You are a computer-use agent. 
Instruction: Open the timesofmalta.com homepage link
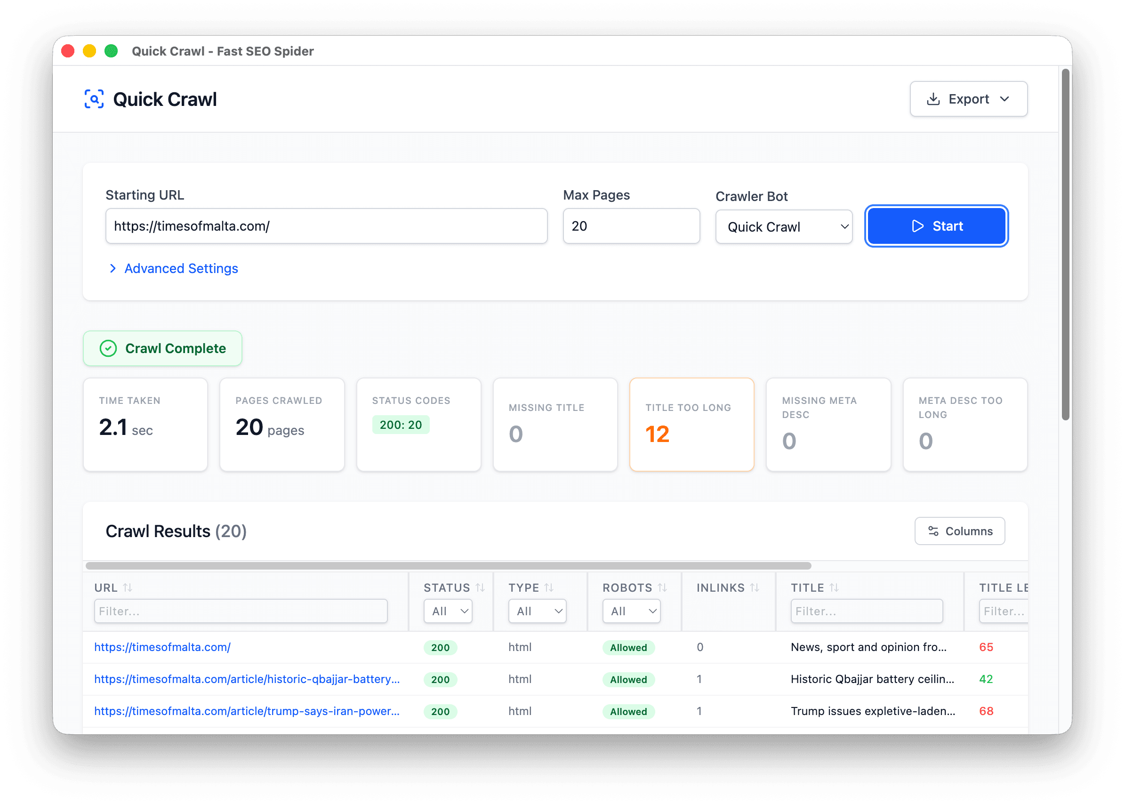tap(162, 647)
